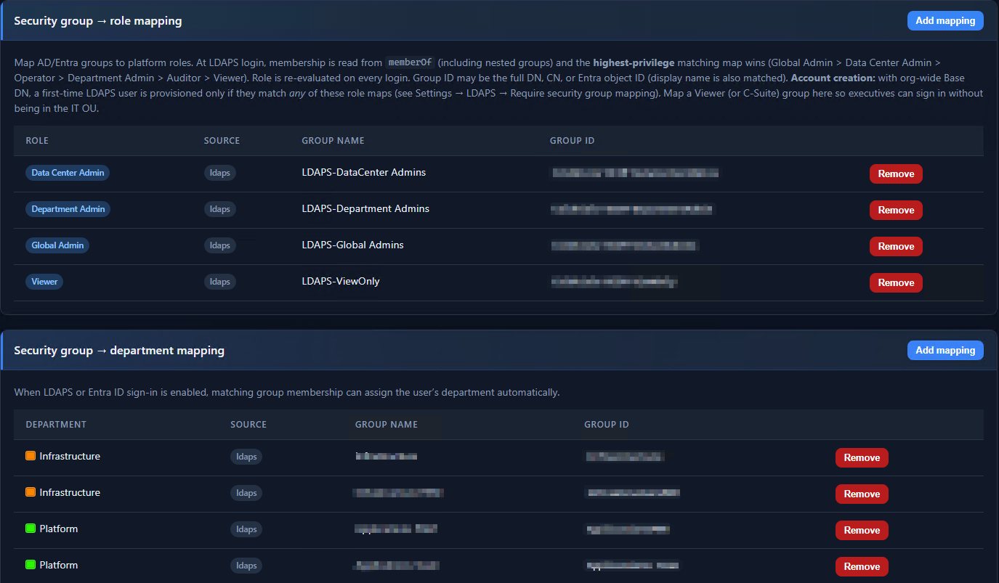Remove the second Infrastructure department mapping
This screenshot has width=999, height=583.
862,494
